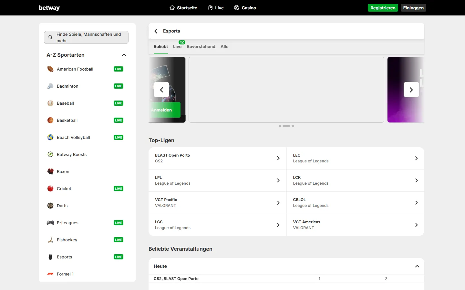Open Badminton sport link
The image size is (465, 290).
[67, 86]
